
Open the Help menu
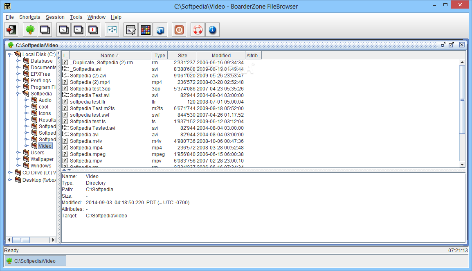click(x=116, y=17)
